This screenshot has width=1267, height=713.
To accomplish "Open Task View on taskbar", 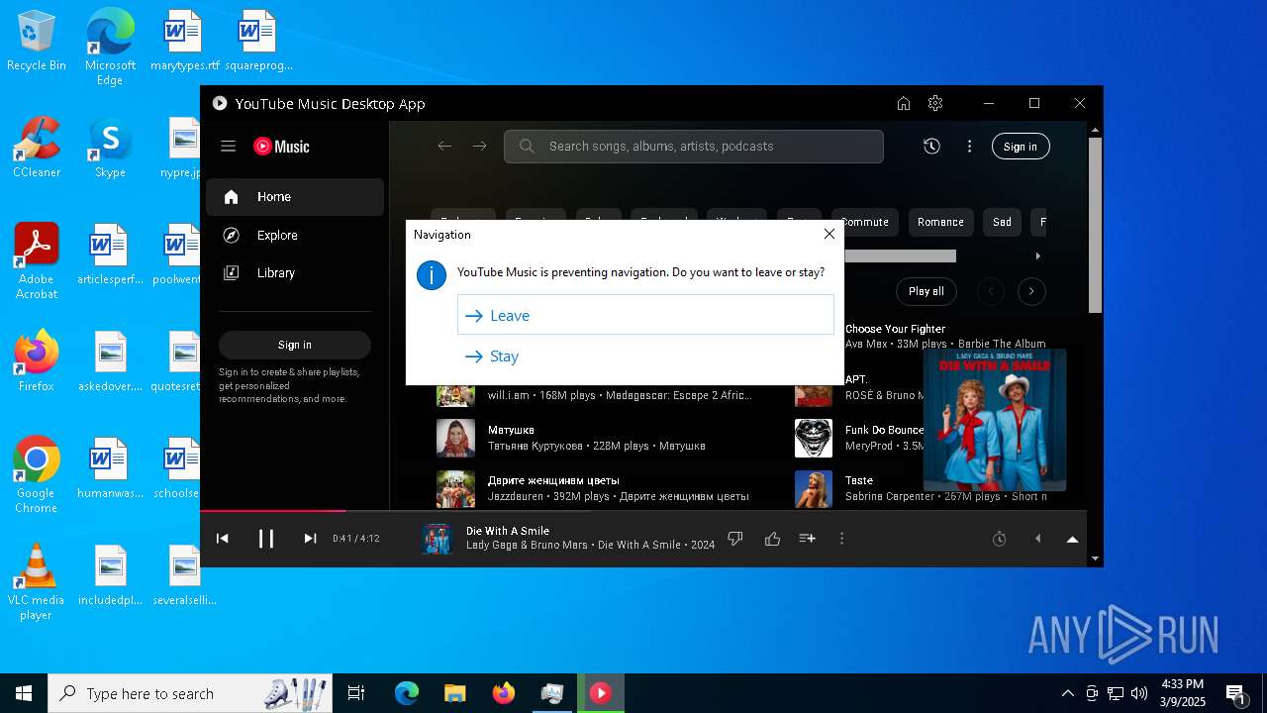I will click(356, 693).
